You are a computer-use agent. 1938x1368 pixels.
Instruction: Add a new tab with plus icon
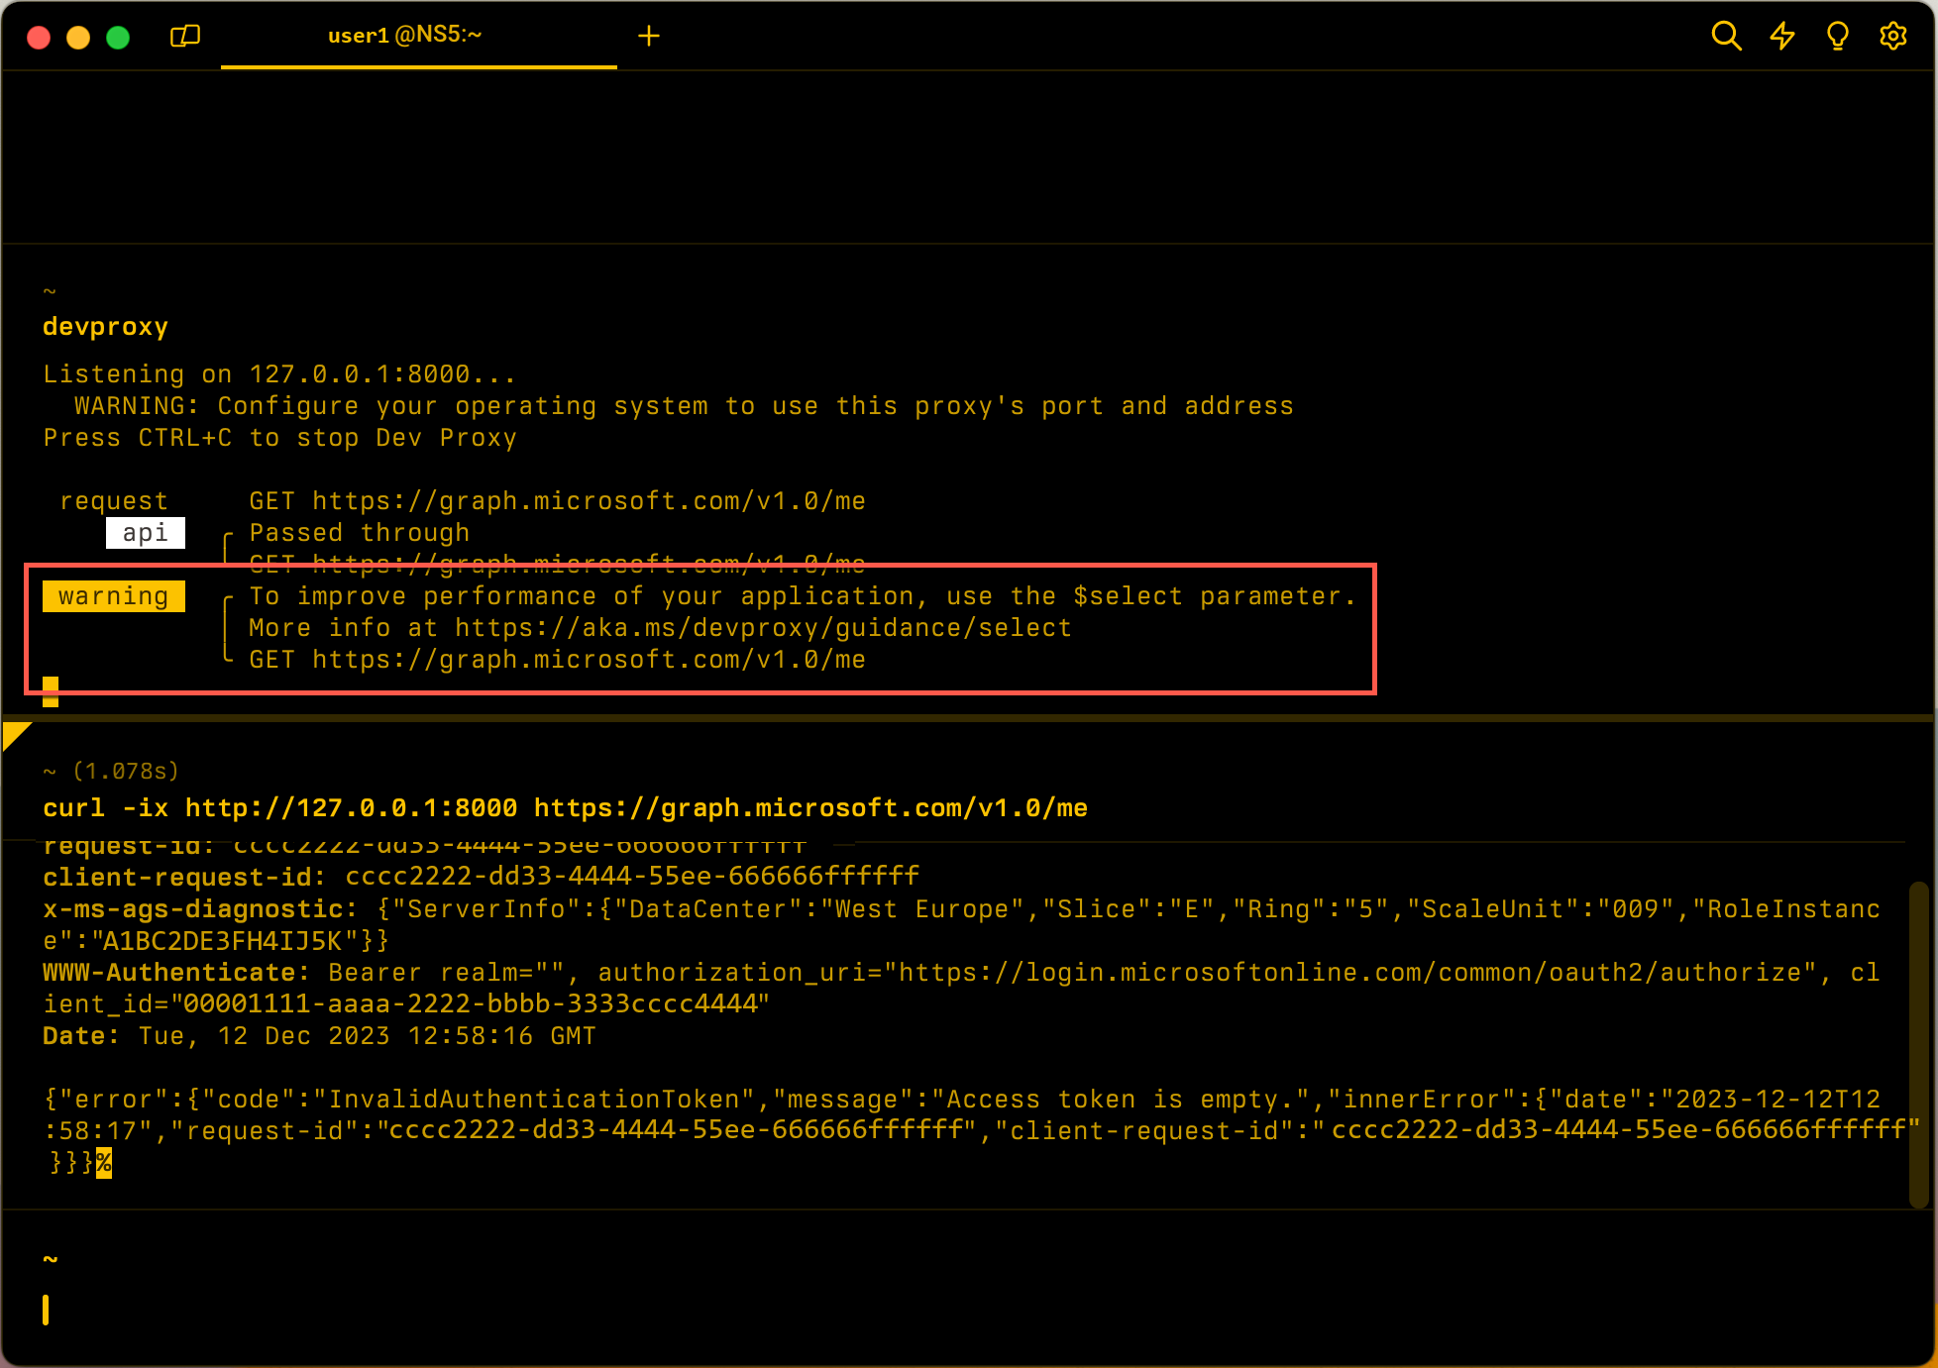tap(649, 37)
